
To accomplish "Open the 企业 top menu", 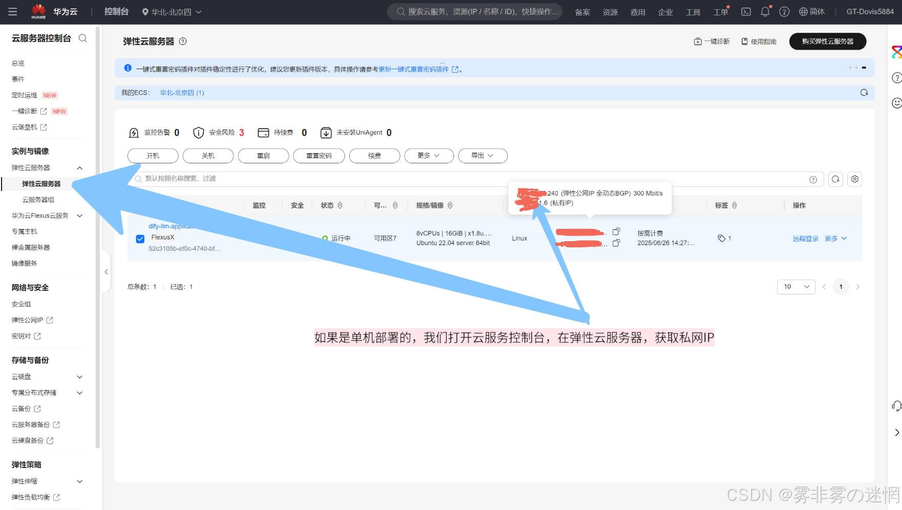I will pos(665,12).
